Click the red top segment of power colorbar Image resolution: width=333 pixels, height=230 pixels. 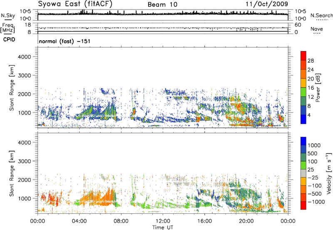pyautogui.click(x=303, y=56)
